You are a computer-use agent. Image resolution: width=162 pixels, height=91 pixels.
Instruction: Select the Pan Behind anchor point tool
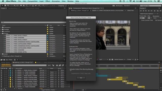point(17,6)
